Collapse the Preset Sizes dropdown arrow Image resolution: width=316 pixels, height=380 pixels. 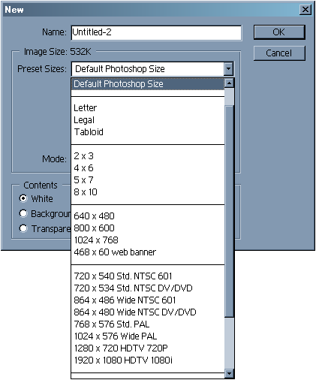tap(229, 68)
